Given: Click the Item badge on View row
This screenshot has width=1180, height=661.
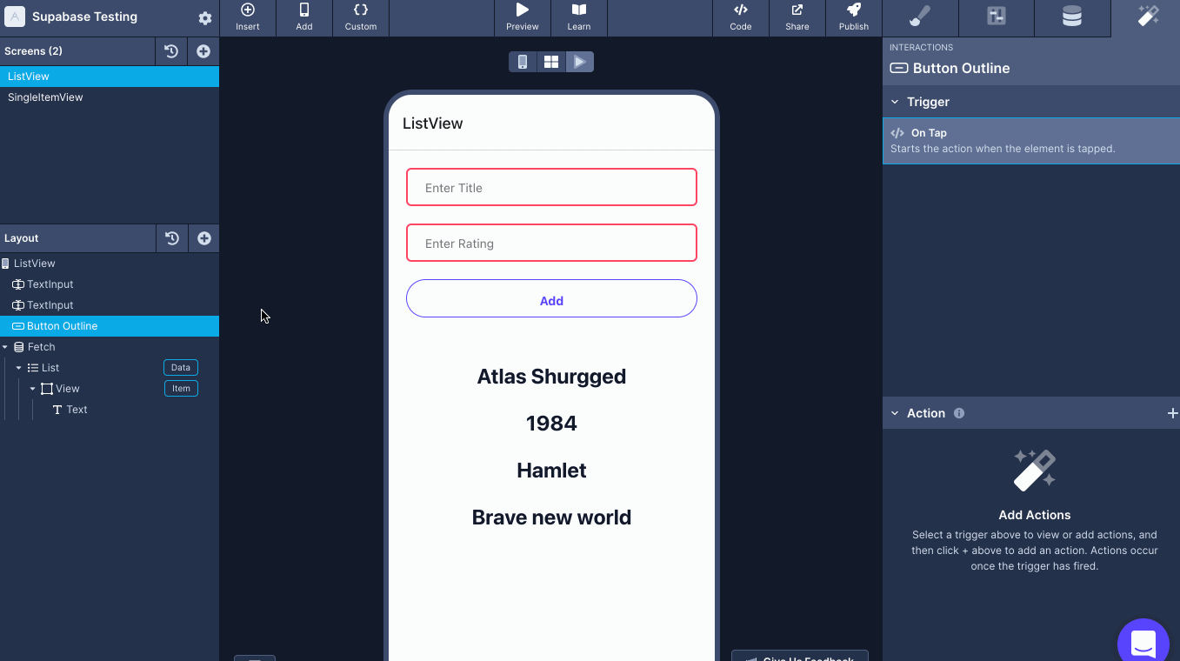Looking at the screenshot, I should coord(181,389).
